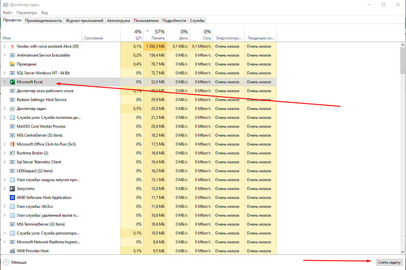Expand the Runtime Broker (2) group
406x270 pixels.
tap(4, 153)
